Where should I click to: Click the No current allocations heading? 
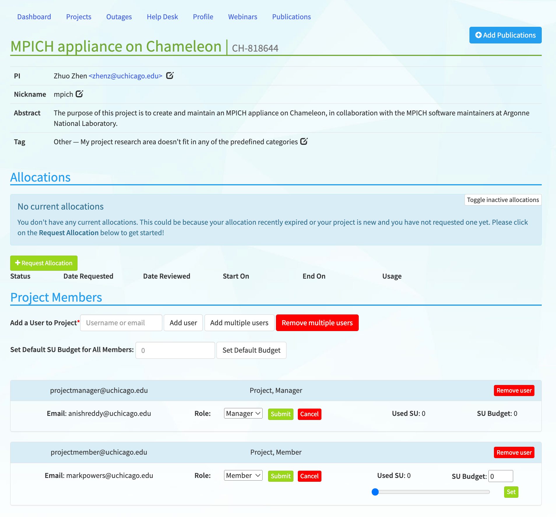(x=61, y=207)
